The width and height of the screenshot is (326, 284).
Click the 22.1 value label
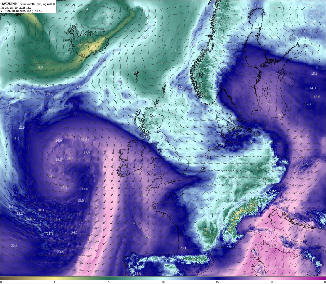click(x=14, y=246)
